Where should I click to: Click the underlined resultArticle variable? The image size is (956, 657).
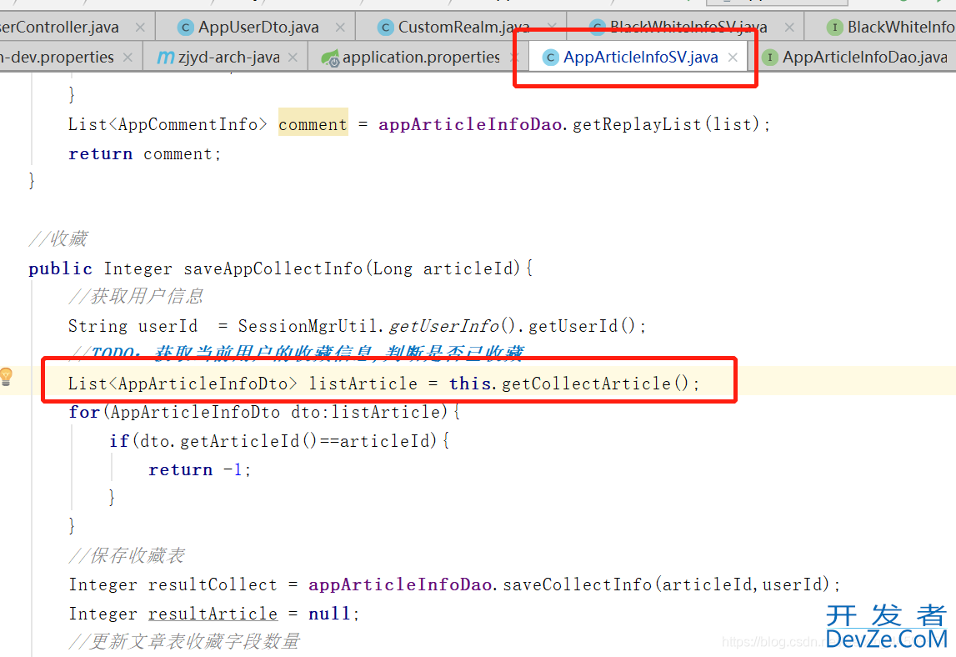[213, 614]
